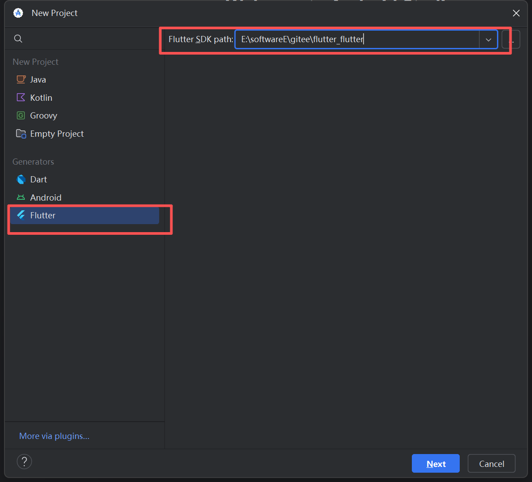
Task: Click the Flutter SDK path label
Action: click(x=201, y=40)
